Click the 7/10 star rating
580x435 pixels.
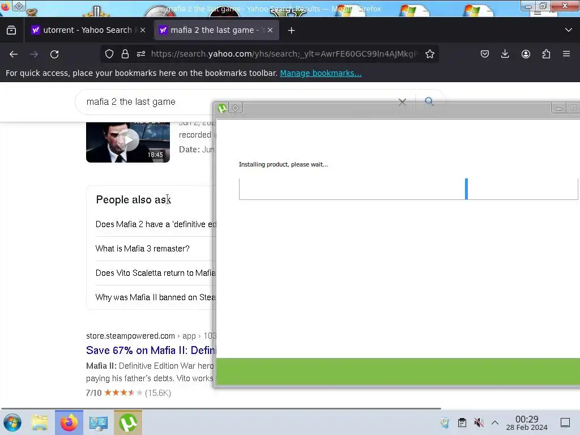129,393
